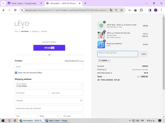
Task: Open the notification center icon
Action: tap(160, 121)
